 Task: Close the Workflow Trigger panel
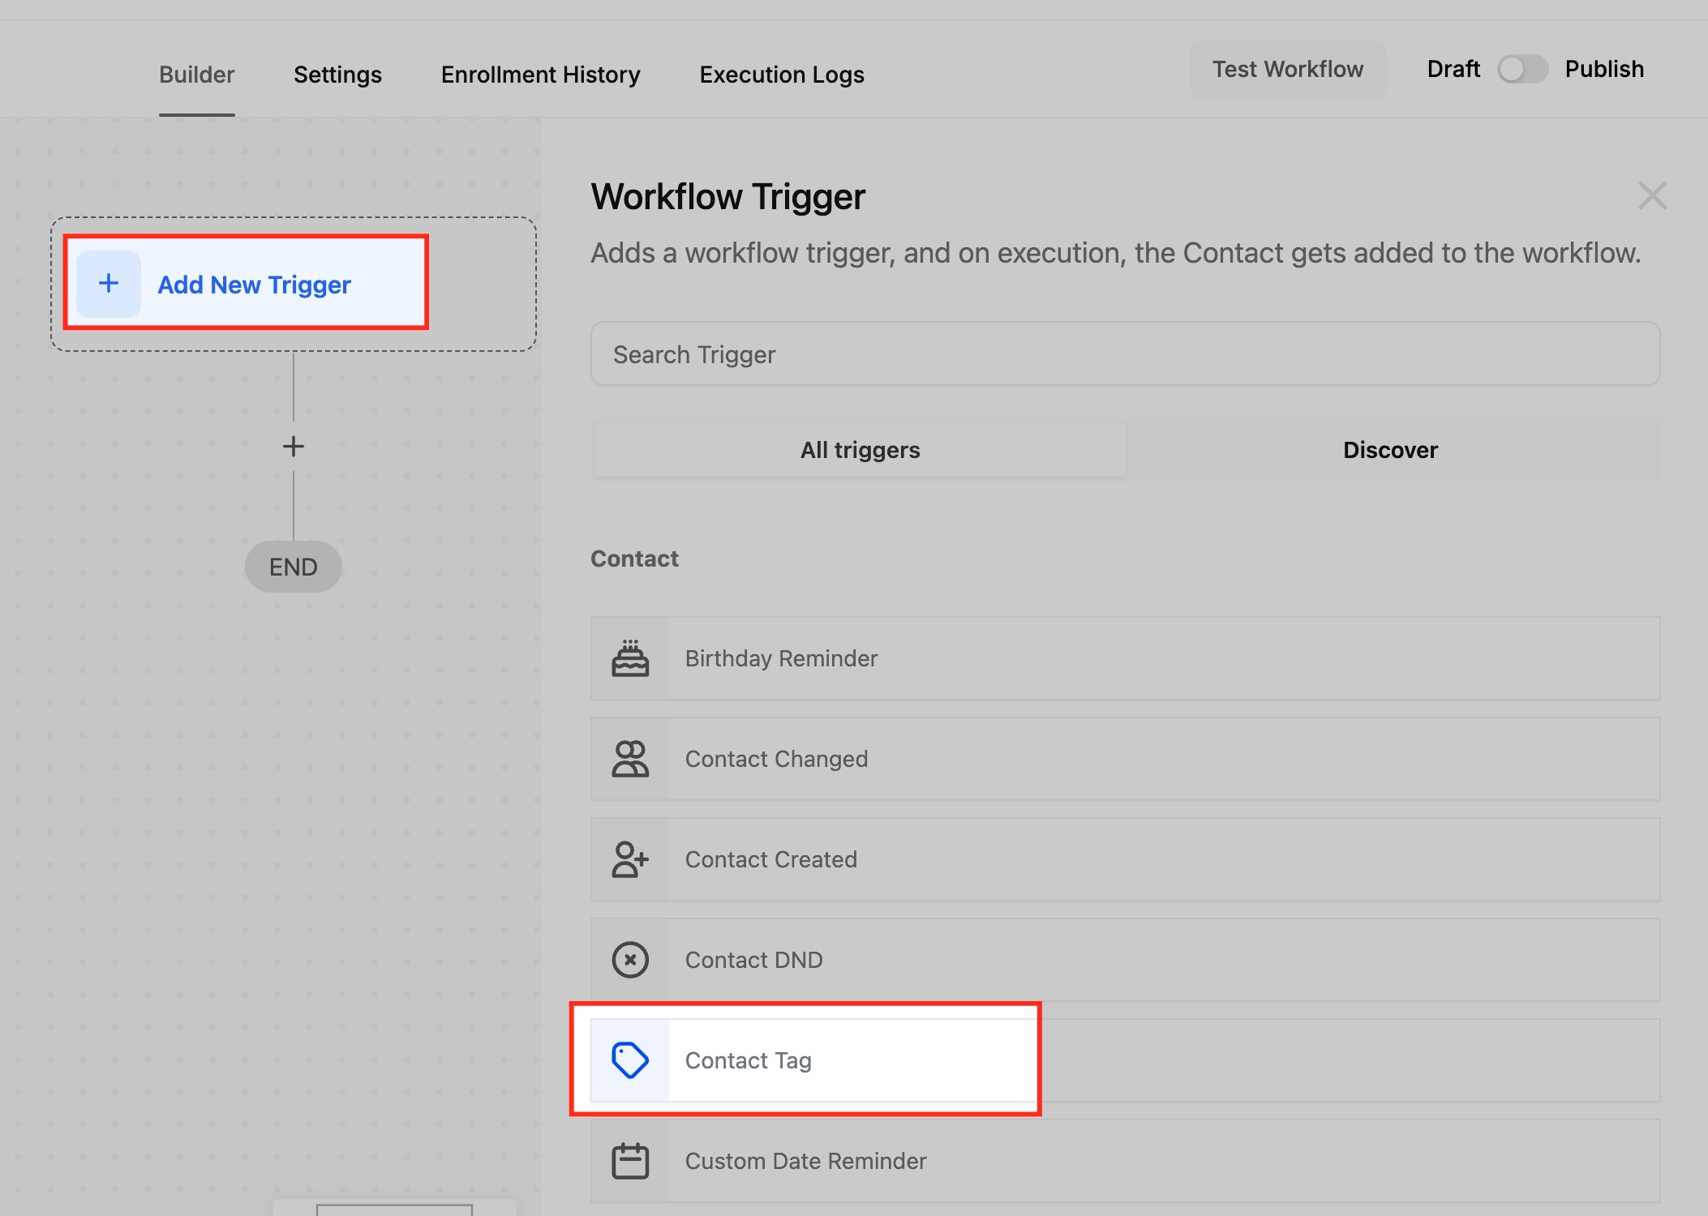click(1652, 195)
